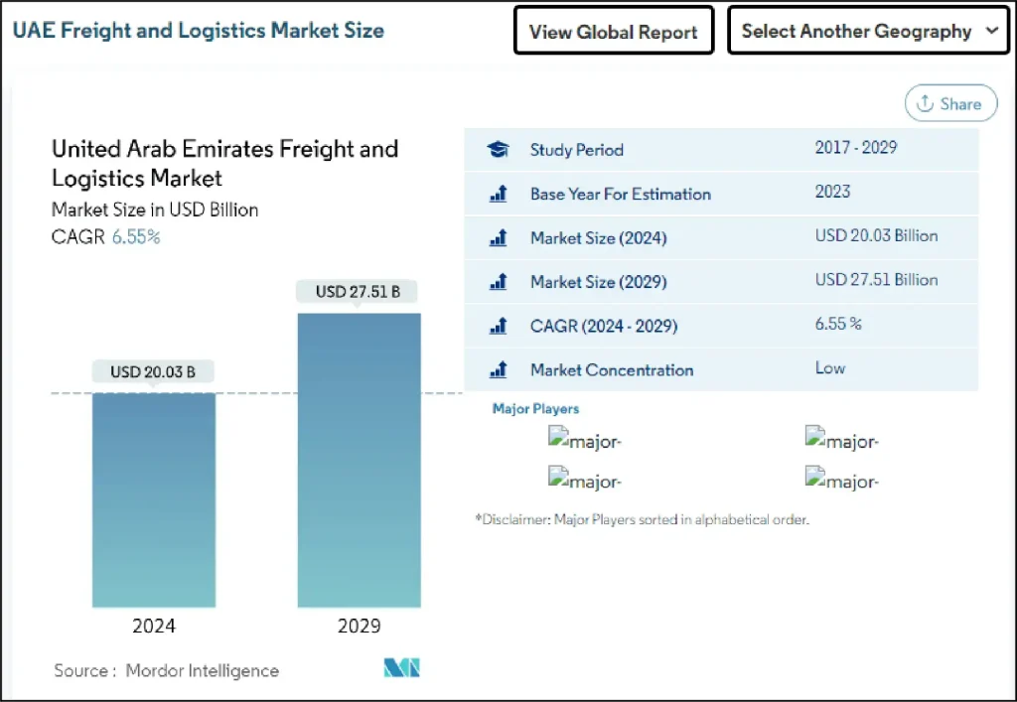Click the USD 27.51 Billion table value
Viewport: 1017px width, 702px height.
(x=876, y=280)
